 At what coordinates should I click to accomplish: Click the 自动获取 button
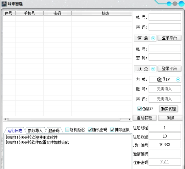pyautogui.click(x=144, y=118)
